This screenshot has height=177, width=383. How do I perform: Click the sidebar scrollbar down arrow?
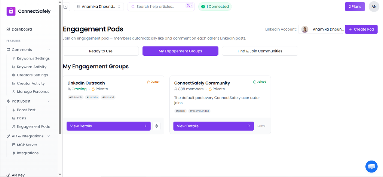pyautogui.click(x=60, y=174)
